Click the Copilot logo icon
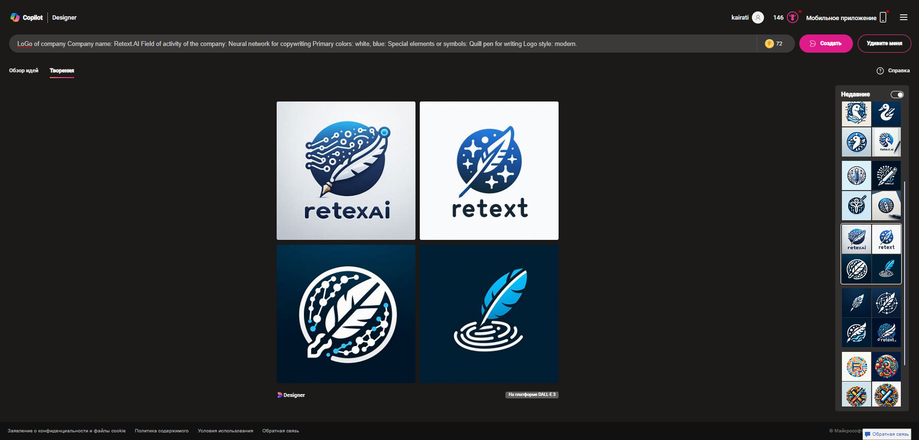 (15, 17)
